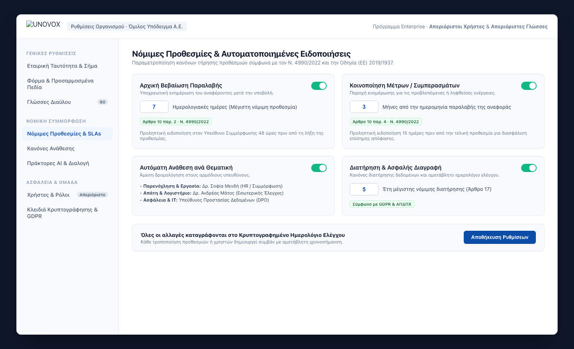Toggle Αρχική Βεβαίωση Παραλαβής switch
The height and width of the screenshot is (349, 574).
[x=319, y=86]
